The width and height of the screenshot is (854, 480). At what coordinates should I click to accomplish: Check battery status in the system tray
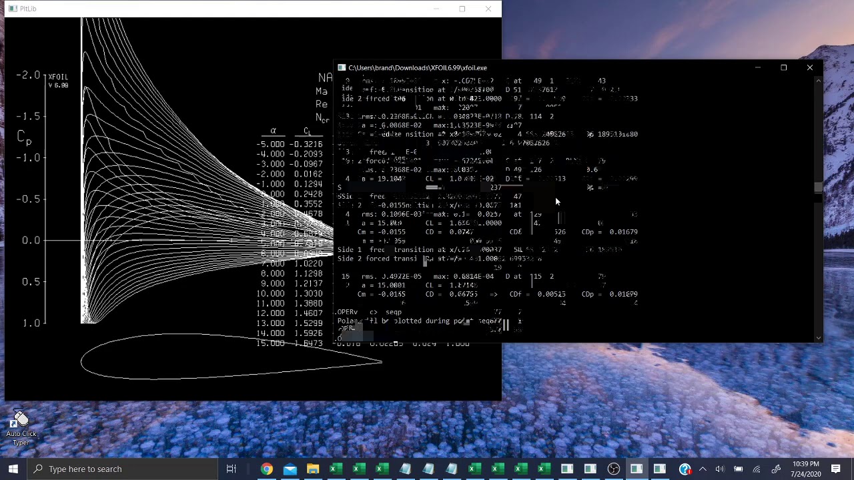pos(739,469)
